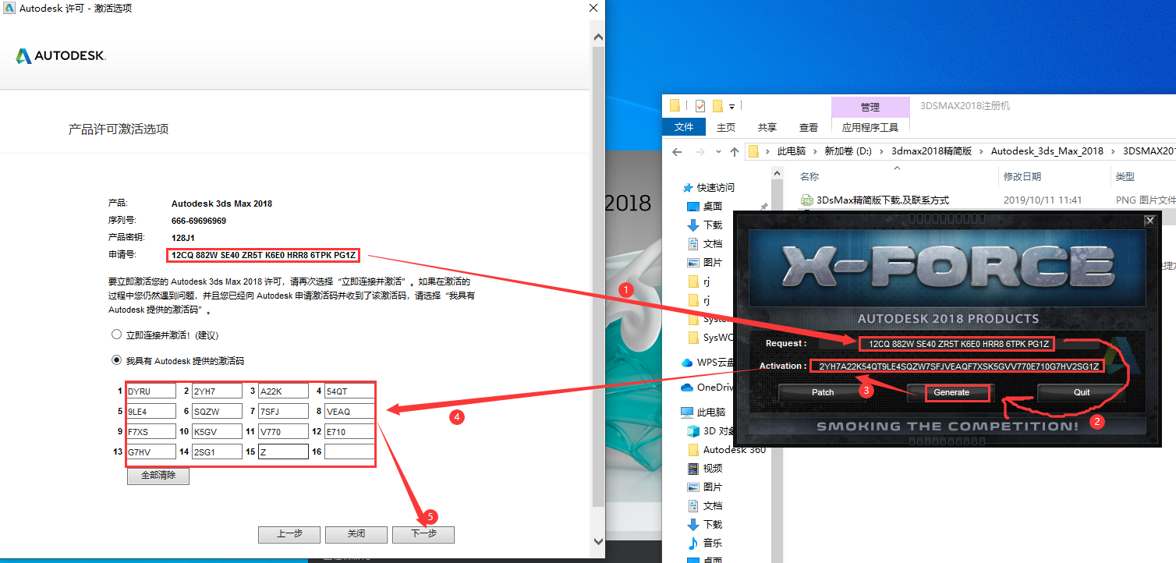Click the Generate button in X-Force window

click(952, 393)
